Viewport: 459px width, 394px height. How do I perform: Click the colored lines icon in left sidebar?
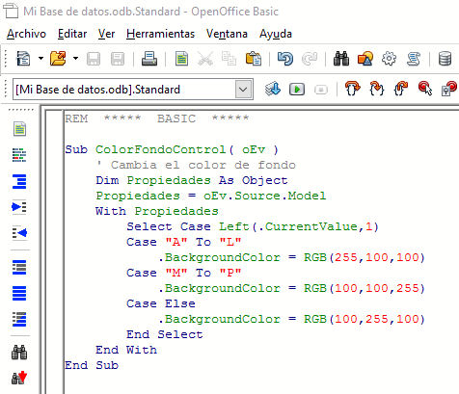coord(19,155)
